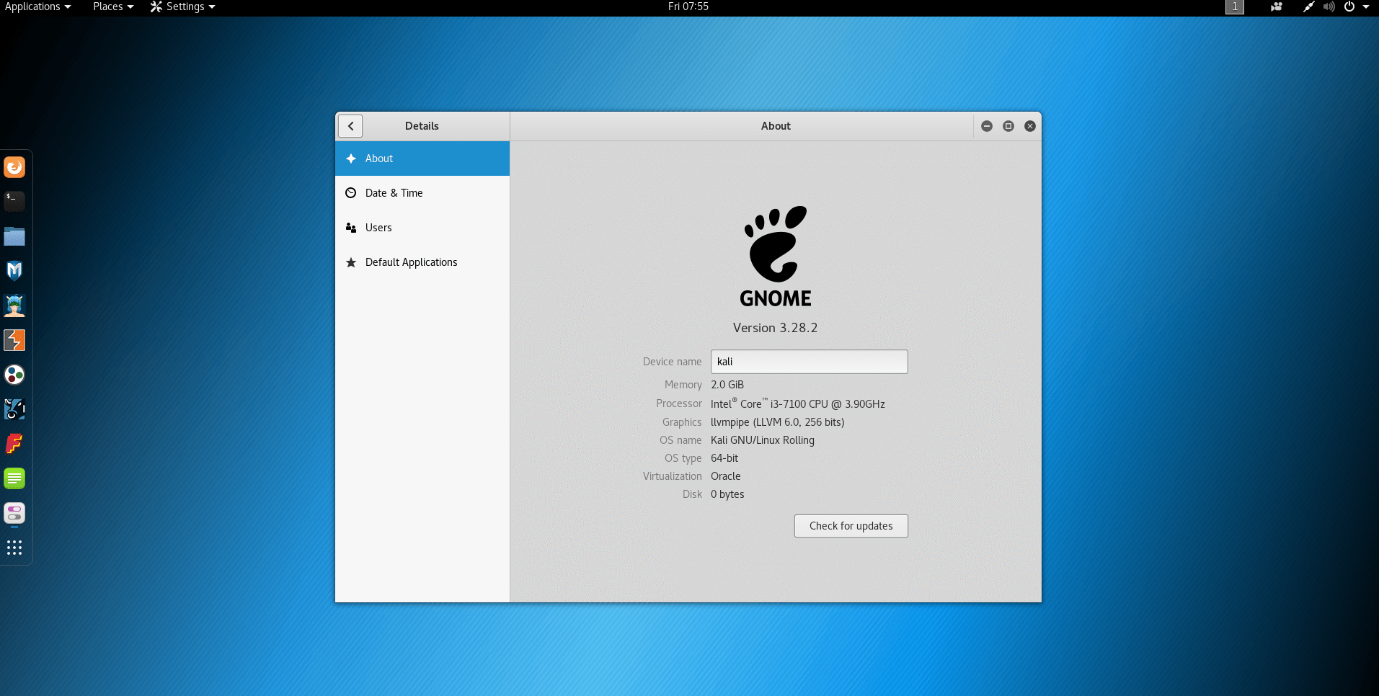Viewport: 1379px width, 696px height.
Task: Click the Device name field containing kali
Action: click(x=809, y=362)
